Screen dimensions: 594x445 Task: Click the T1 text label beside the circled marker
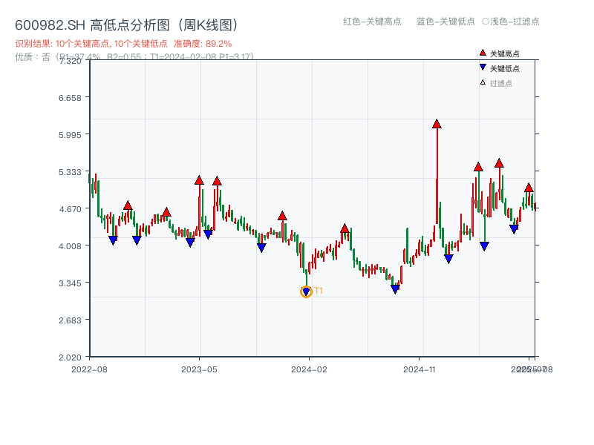click(x=318, y=291)
